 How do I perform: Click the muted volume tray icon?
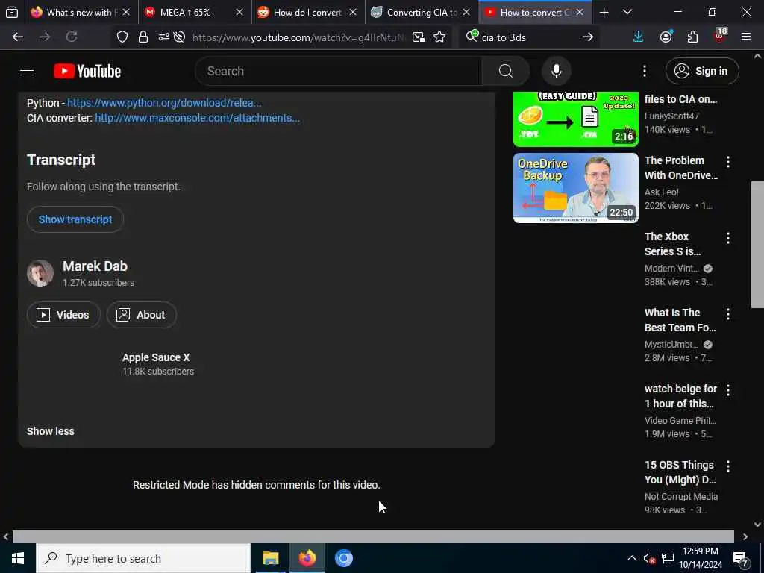(x=649, y=558)
